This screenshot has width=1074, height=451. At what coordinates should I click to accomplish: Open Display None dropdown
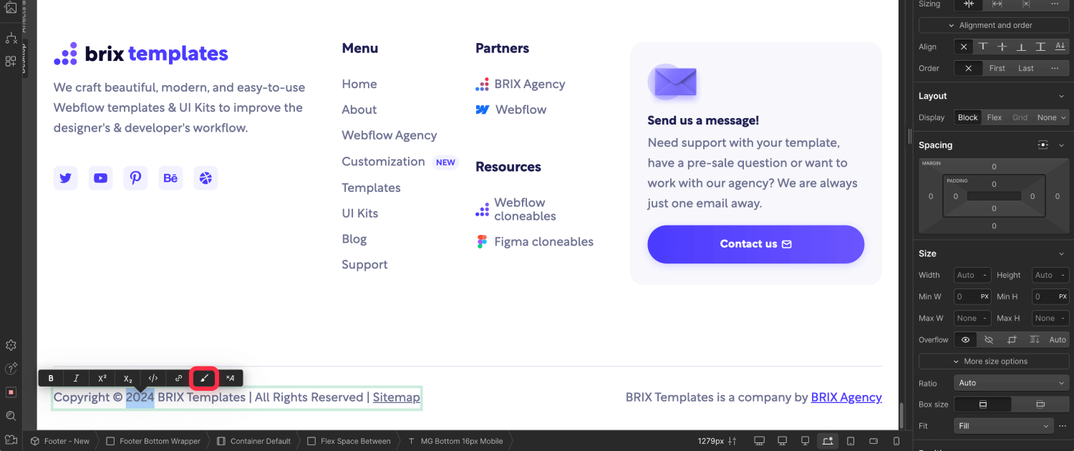click(x=1051, y=117)
